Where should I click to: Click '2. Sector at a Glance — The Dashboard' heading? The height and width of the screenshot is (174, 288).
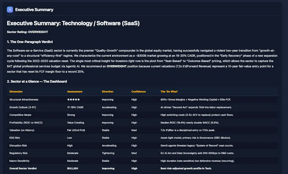click(37, 81)
